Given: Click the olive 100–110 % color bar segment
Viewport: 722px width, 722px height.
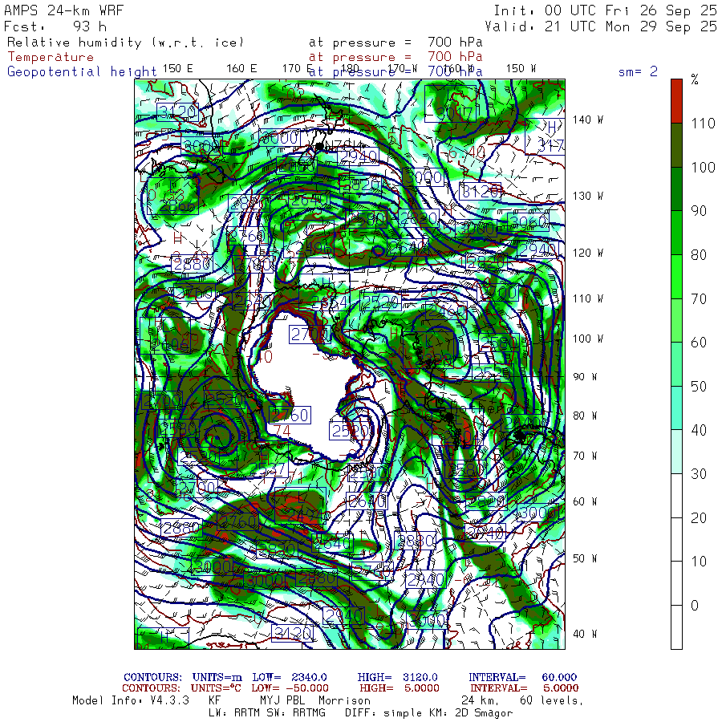Looking at the screenshot, I should click(x=676, y=145).
